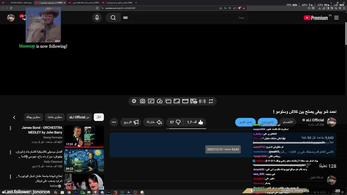347x195 pixels.
Task: Click the الترويج promote megaphone button
Action: click(131, 122)
